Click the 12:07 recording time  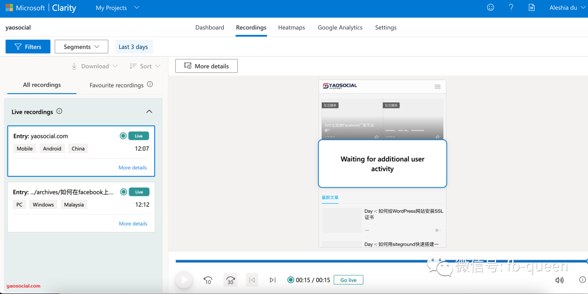pyautogui.click(x=142, y=149)
